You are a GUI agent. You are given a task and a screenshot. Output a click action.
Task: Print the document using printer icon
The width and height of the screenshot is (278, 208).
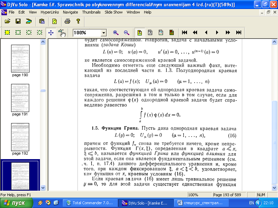[x=67, y=21]
